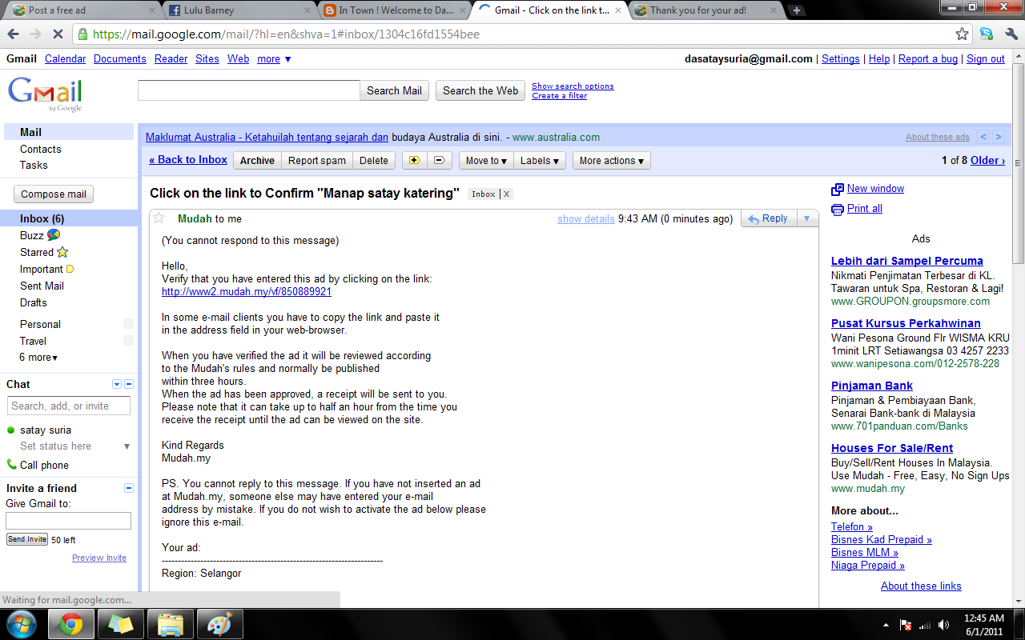Click the browser forward arrow
This screenshot has width=1025, height=640.
point(35,34)
